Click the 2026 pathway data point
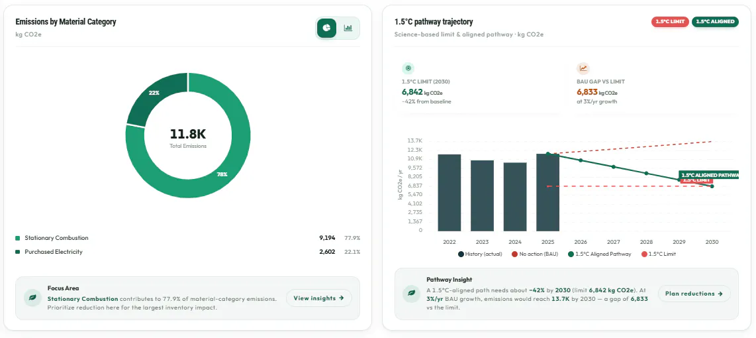756x338 pixels. coord(581,160)
